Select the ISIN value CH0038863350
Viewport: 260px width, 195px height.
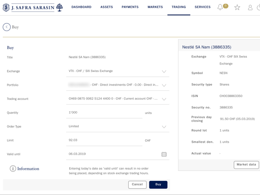231,96
